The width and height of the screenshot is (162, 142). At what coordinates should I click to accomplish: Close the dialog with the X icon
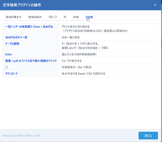click(x=155, y=5)
